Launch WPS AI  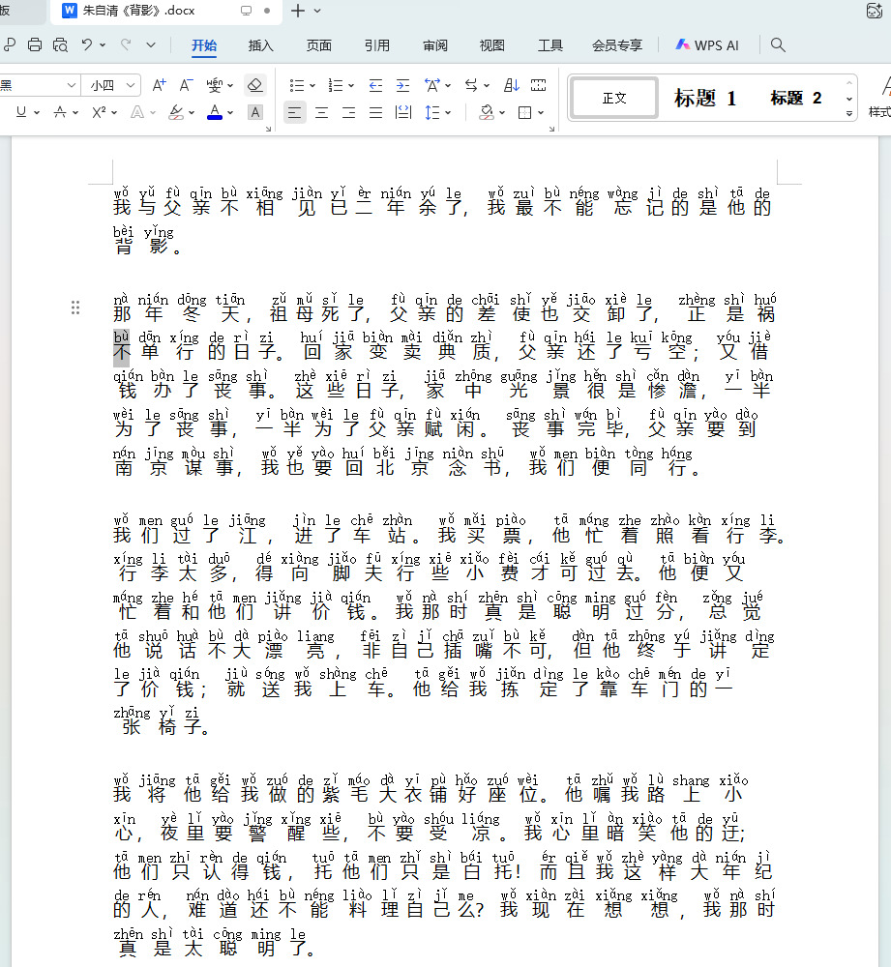[x=707, y=45]
